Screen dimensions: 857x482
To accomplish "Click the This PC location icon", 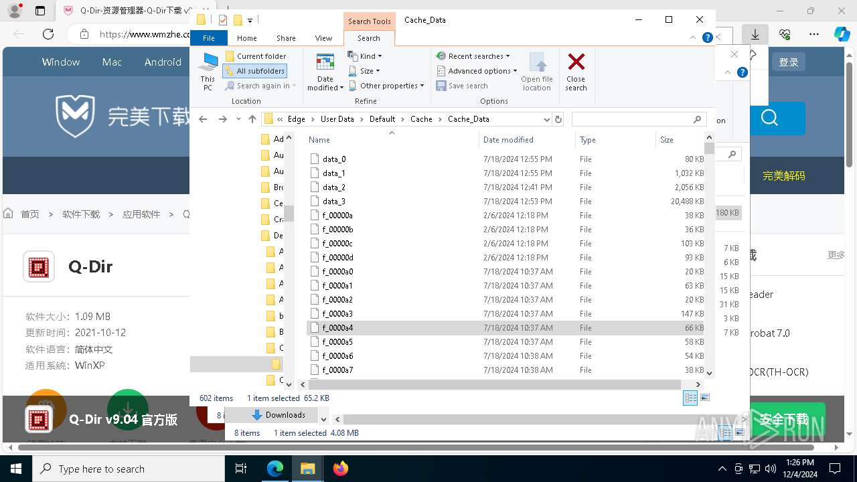I will coord(208,72).
